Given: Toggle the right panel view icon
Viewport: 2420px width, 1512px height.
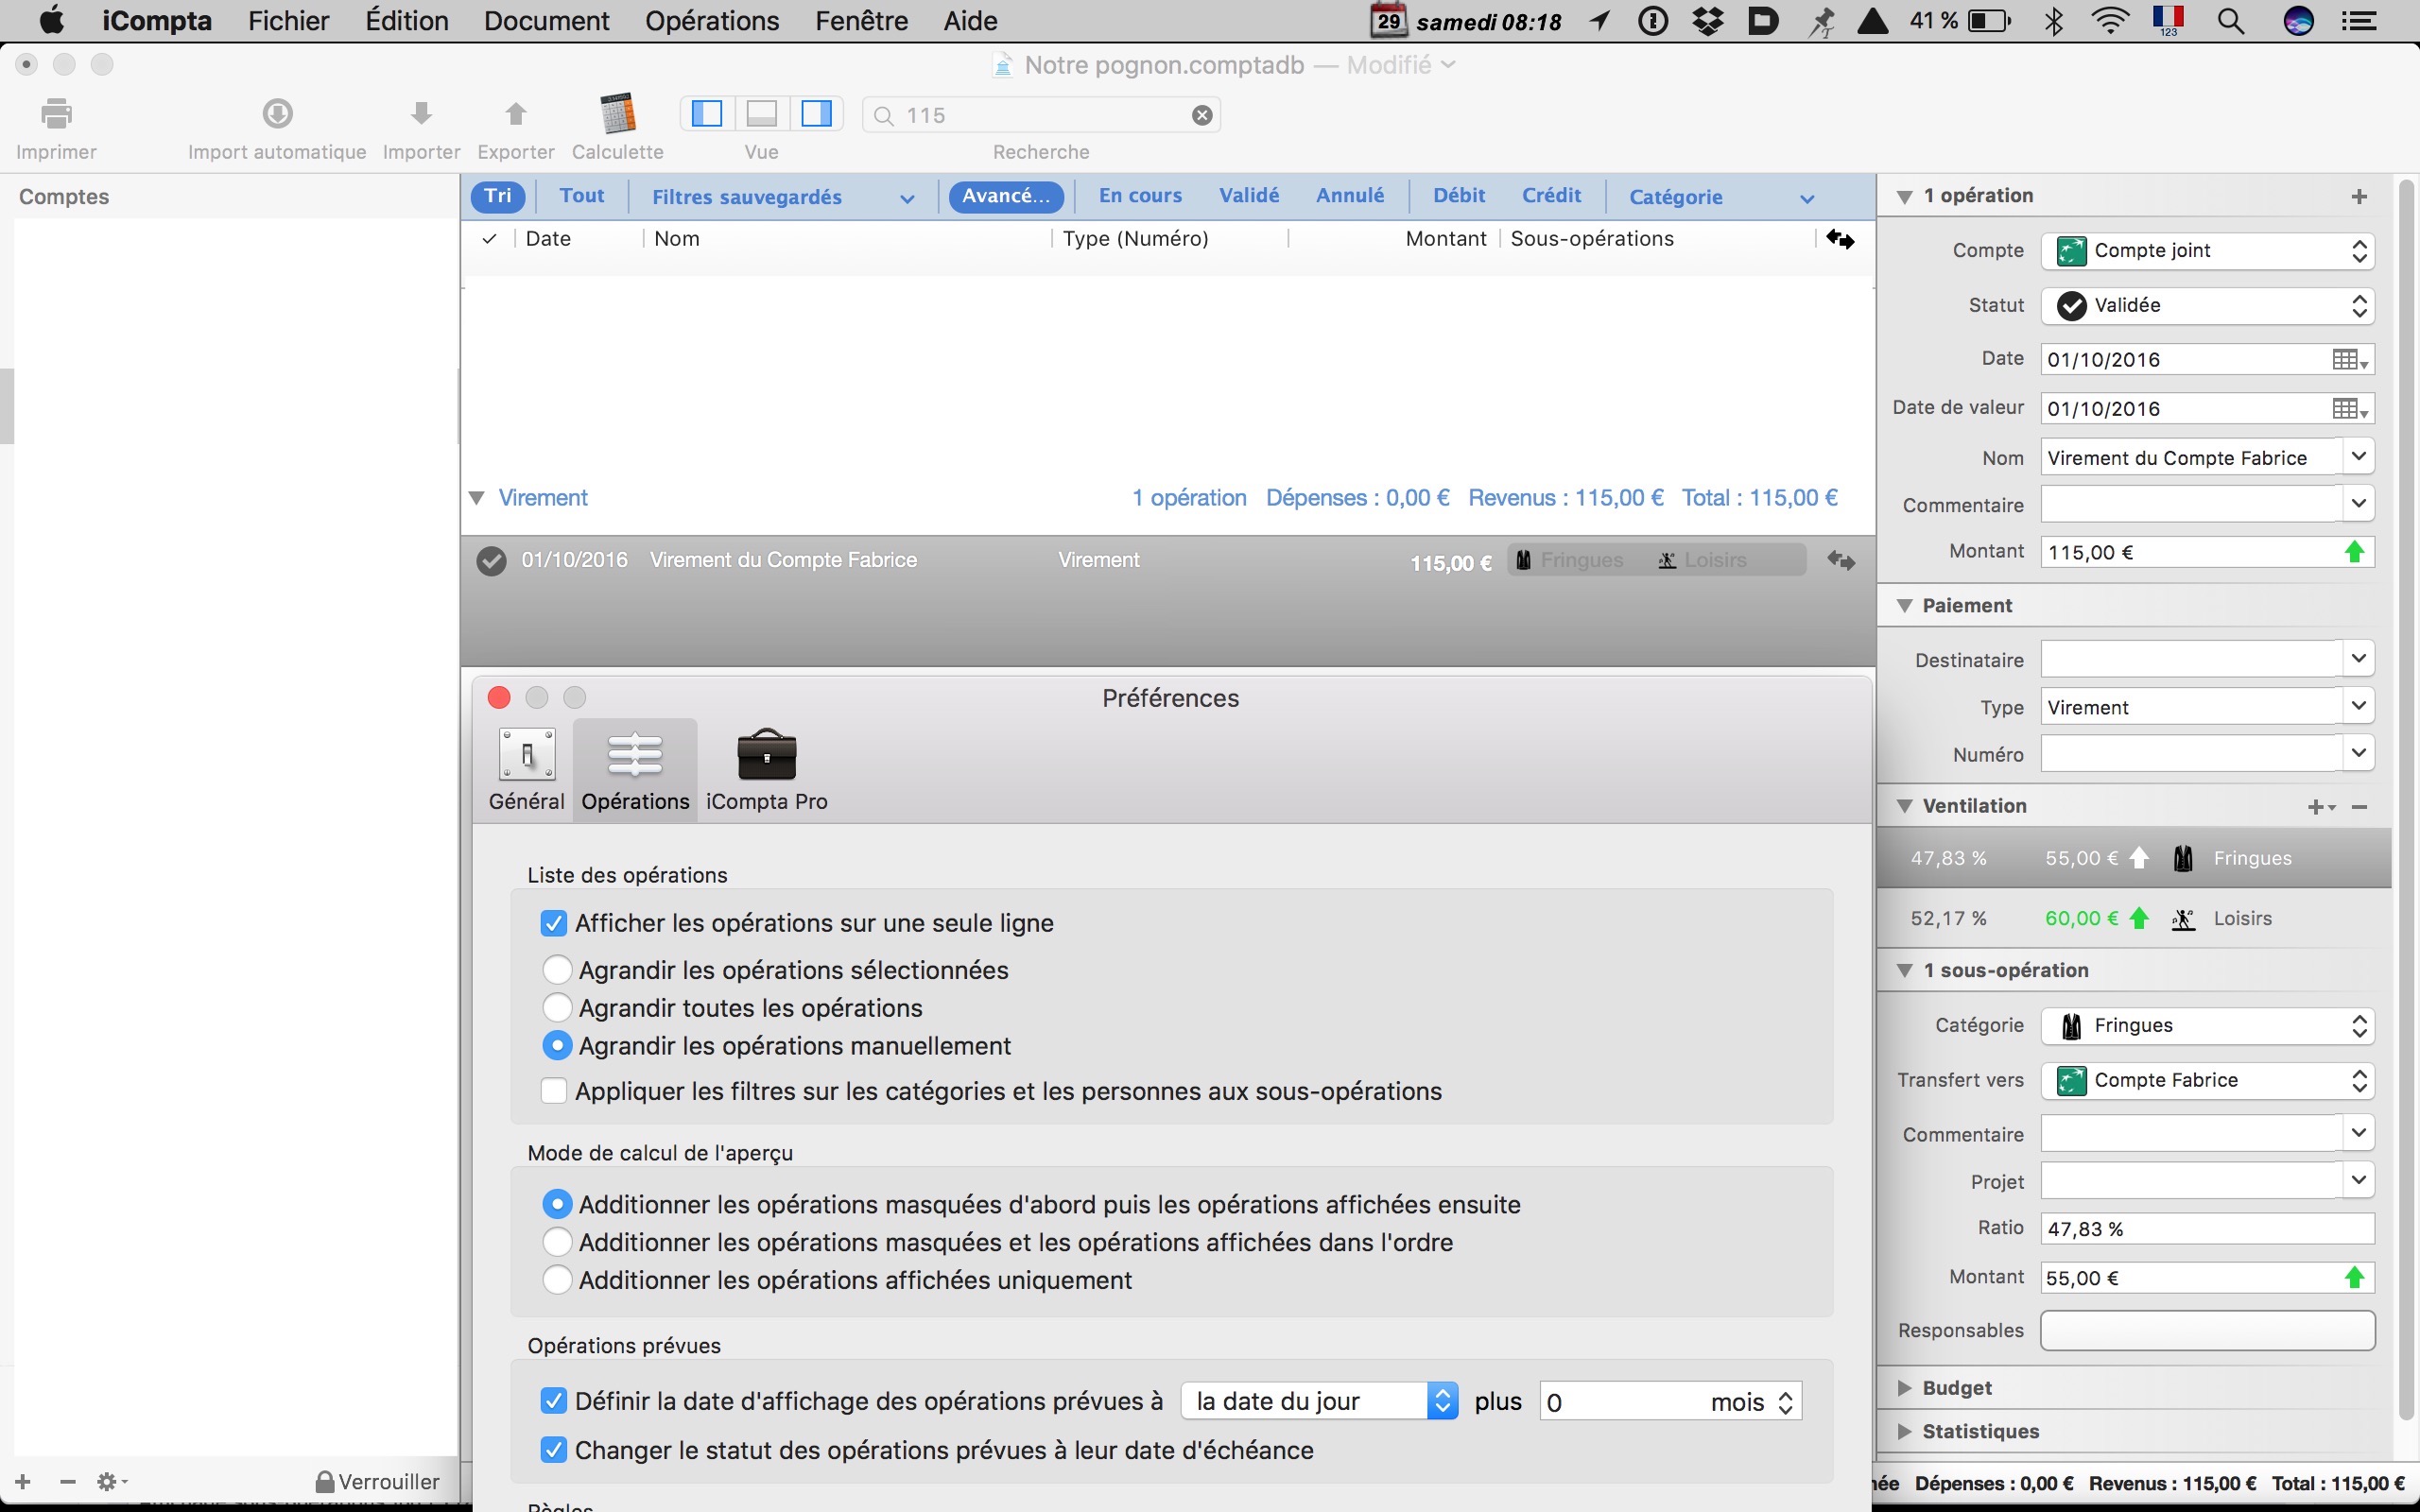Looking at the screenshot, I should (816, 114).
